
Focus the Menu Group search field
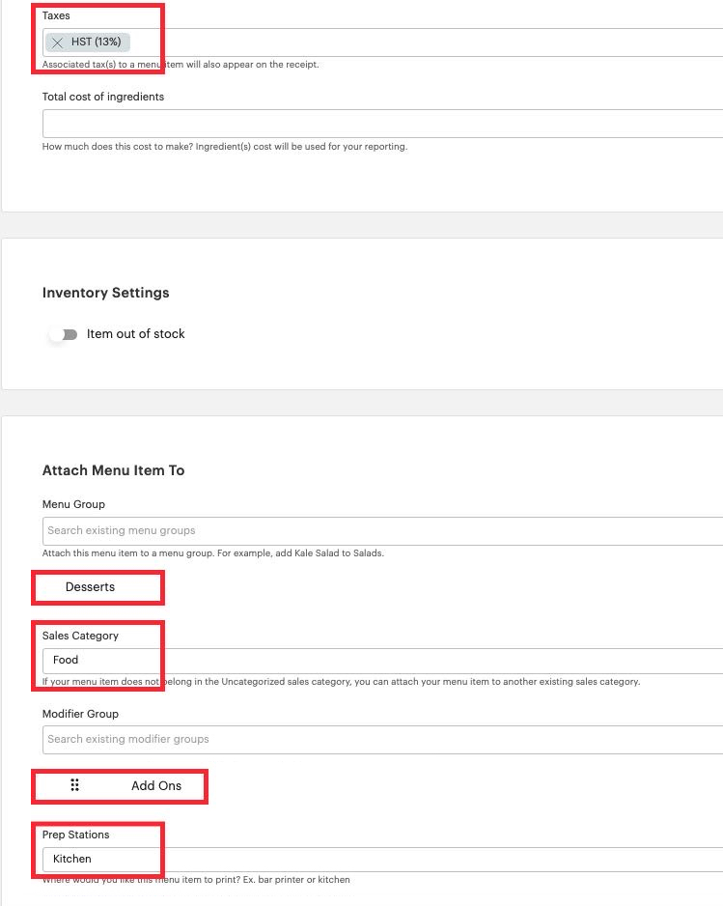coord(290,529)
